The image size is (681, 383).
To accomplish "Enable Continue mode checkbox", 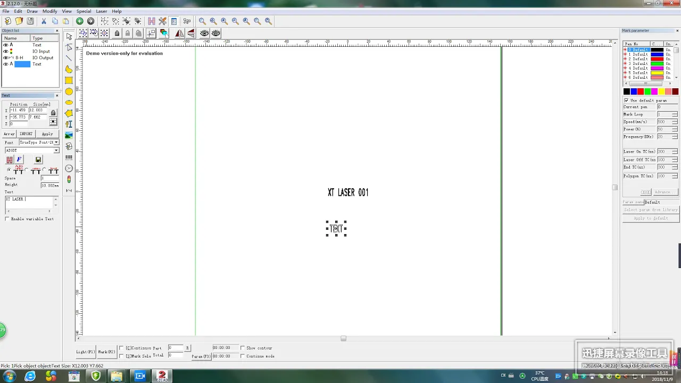I will (243, 356).
